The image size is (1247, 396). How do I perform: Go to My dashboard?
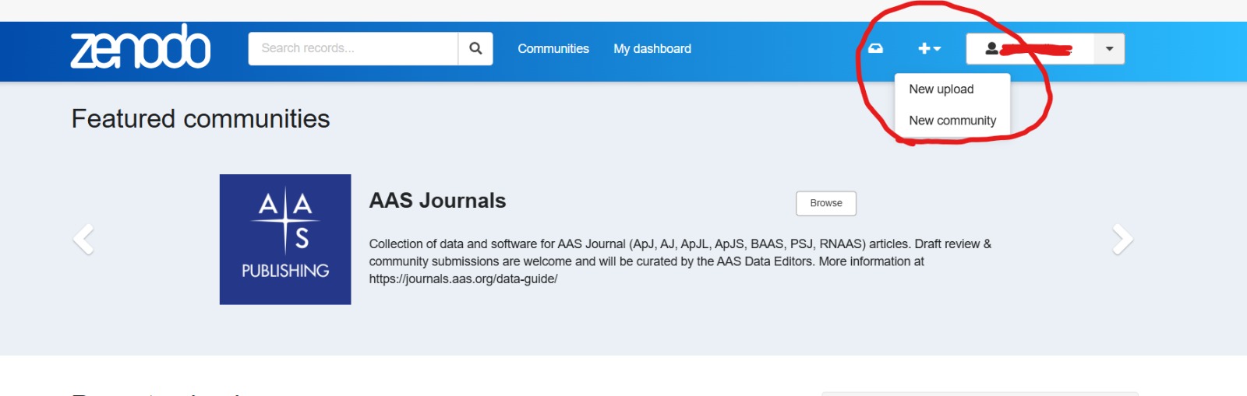tap(652, 48)
